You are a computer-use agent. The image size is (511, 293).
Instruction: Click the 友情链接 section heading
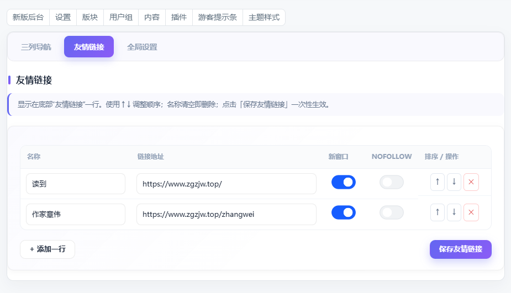click(34, 80)
